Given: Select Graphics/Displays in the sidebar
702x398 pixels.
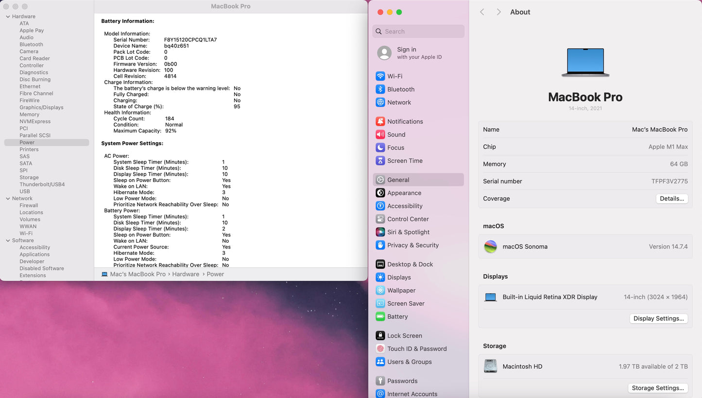Looking at the screenshot, I should (41, 107).
